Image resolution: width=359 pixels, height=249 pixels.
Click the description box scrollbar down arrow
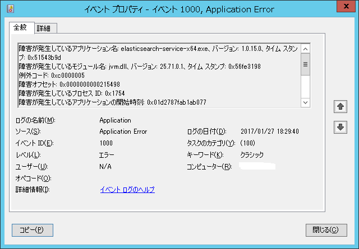(x=306, y=102)
